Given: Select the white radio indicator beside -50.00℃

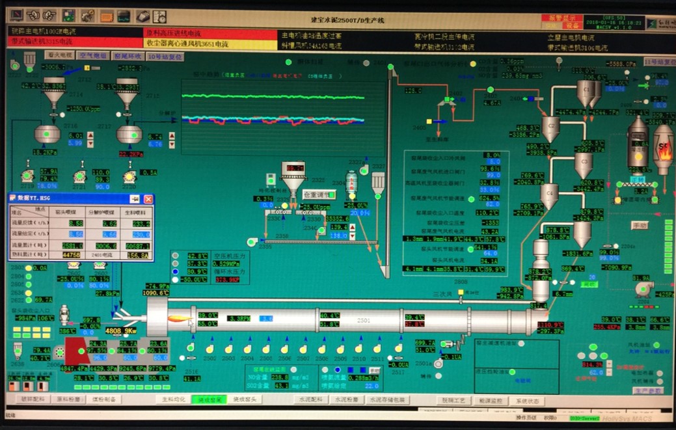Looking at the screenshot, I should point(175,280).
